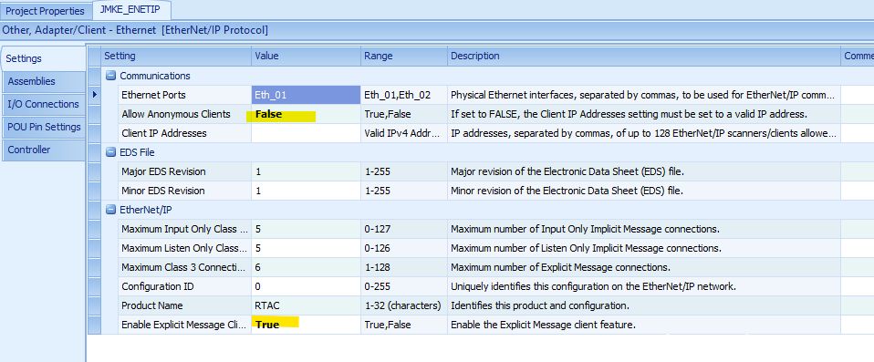Click the Valid IPv4 Addr range cell
Screen dimensions: 874x362
pos(404,133)
